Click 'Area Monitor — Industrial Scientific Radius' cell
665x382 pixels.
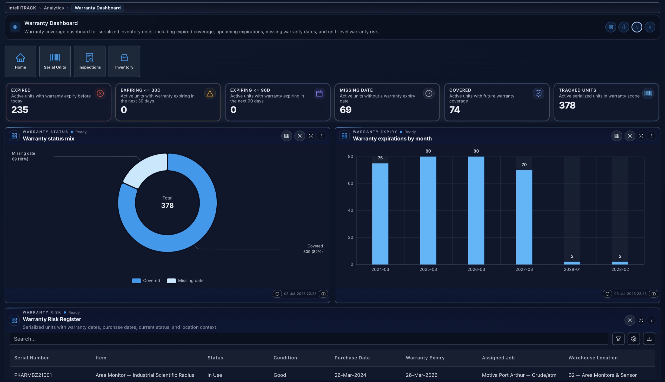145,375
